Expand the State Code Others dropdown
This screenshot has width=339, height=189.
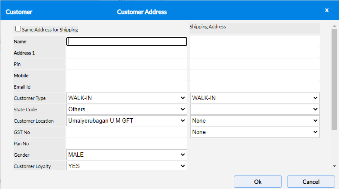pyautogui.click(x=127, y=109)
